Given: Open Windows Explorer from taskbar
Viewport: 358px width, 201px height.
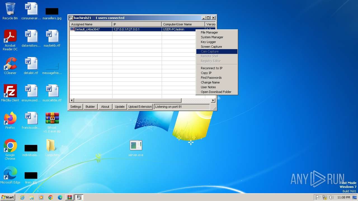Looking at the screenshot, I should point(32,197).
